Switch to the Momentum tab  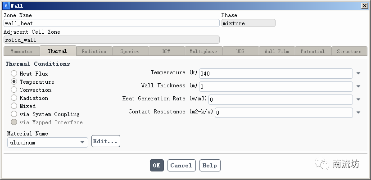click(21, 51)
